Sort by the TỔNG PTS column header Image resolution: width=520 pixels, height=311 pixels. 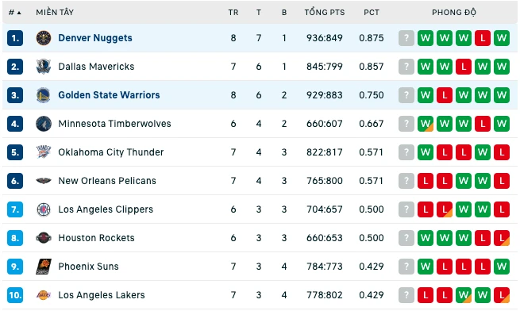pyautogui.click(x=325, y=13)
